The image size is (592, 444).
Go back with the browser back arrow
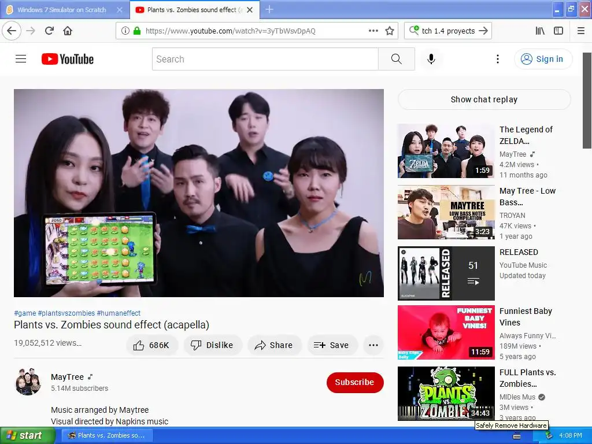point(12,31)
